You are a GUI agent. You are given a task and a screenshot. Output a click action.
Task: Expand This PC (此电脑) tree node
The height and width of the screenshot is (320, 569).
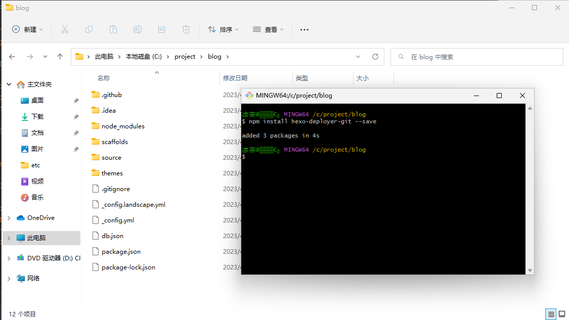9,238
